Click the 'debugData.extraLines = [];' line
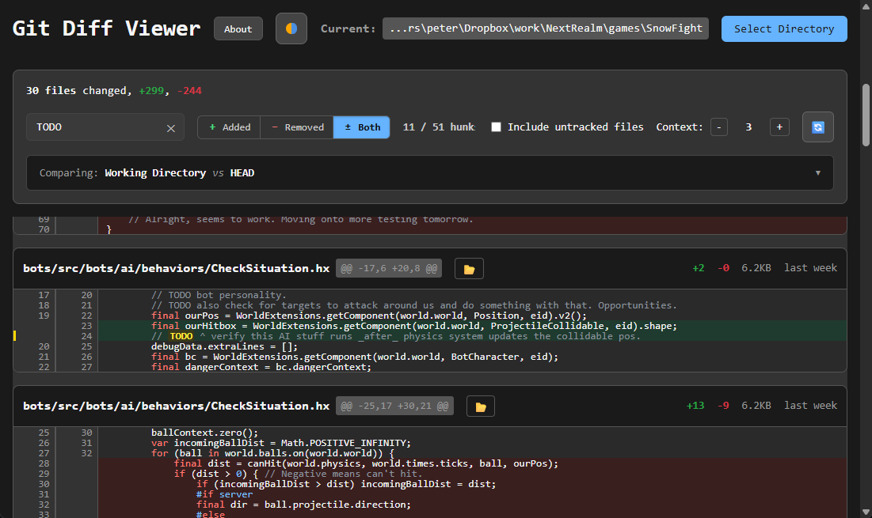Screen dimensions: 872x518 pos(224,346)
